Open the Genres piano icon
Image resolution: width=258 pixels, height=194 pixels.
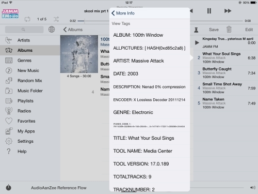[x=9, y=61]
